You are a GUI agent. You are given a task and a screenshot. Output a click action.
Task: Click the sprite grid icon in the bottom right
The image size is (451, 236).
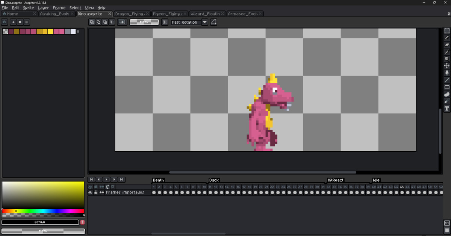pos(447,230)
